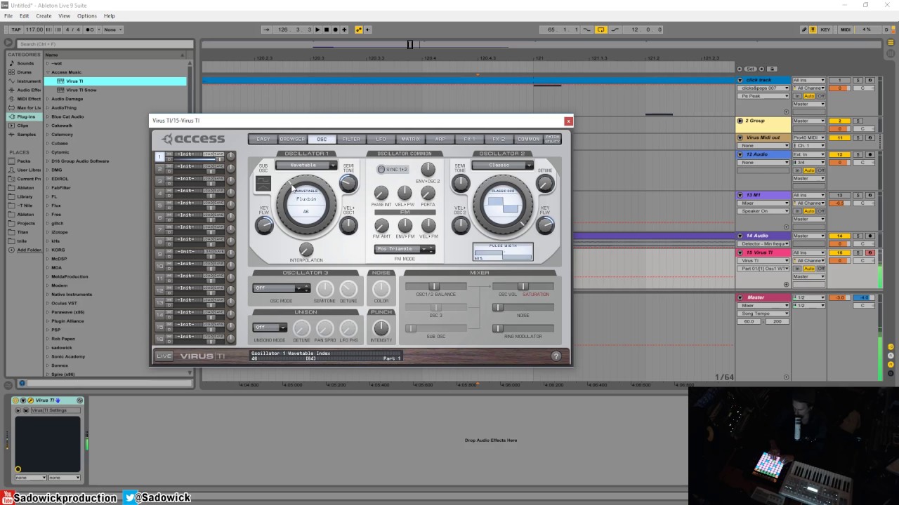Image resolution: width=899 pixels, height=505 pixels.
Task: Click the Oscillator 1 Interpolation knob
Action: pyautogui.click(x=306, y=249)
